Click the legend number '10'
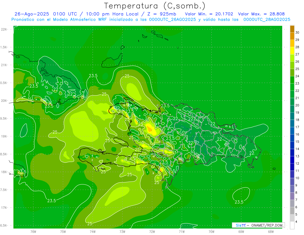304x235 pixels. [297, 178]
